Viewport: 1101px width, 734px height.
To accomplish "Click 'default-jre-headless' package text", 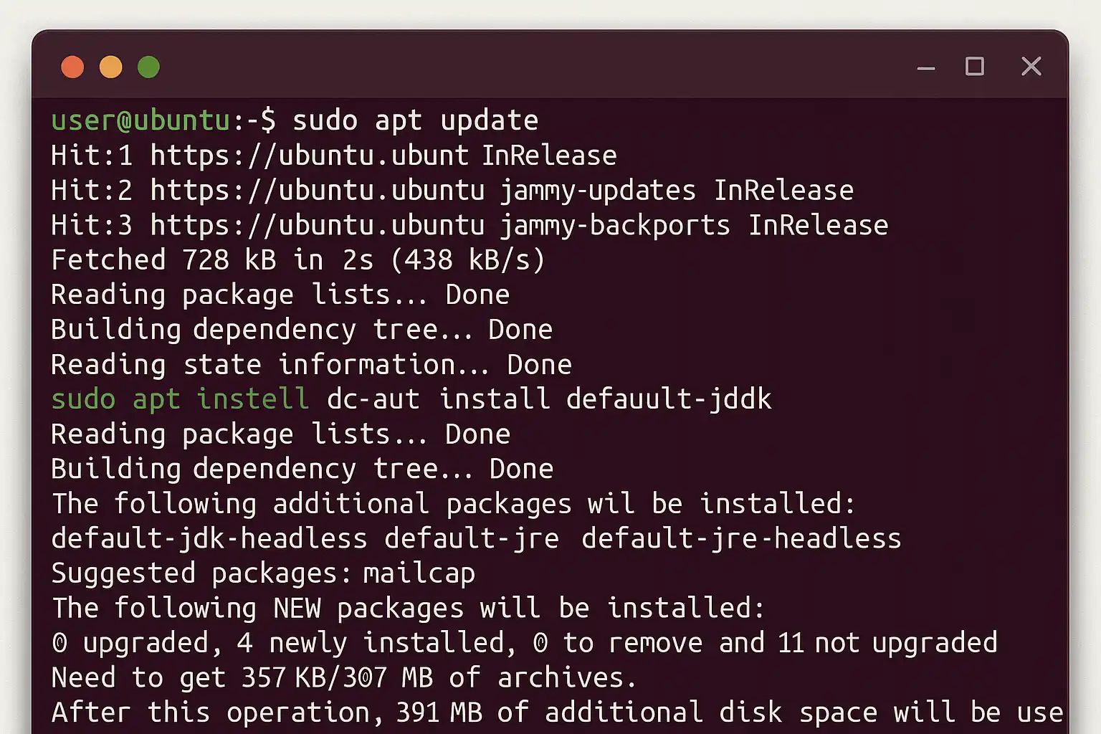I will (741, 538).
